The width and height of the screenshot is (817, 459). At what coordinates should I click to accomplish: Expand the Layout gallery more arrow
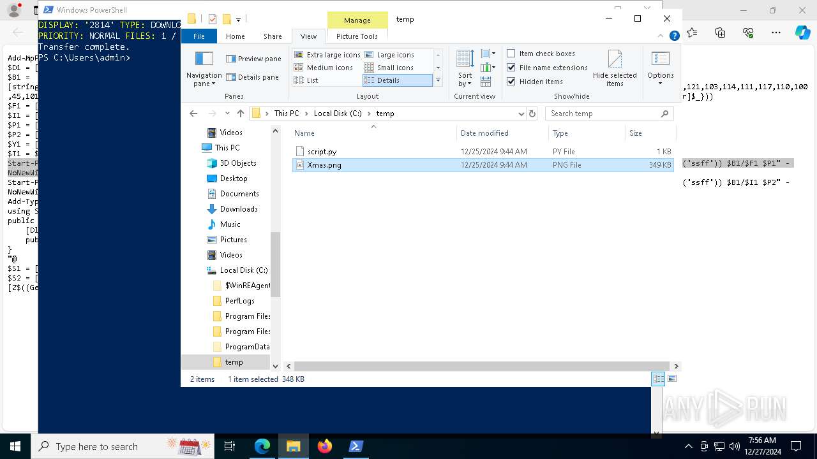point(438,81)
